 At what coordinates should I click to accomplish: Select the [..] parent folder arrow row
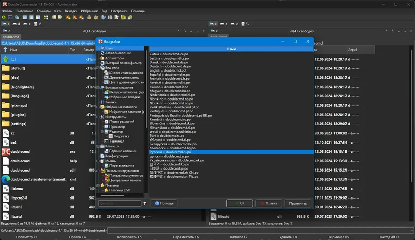(x=48, y=59)
